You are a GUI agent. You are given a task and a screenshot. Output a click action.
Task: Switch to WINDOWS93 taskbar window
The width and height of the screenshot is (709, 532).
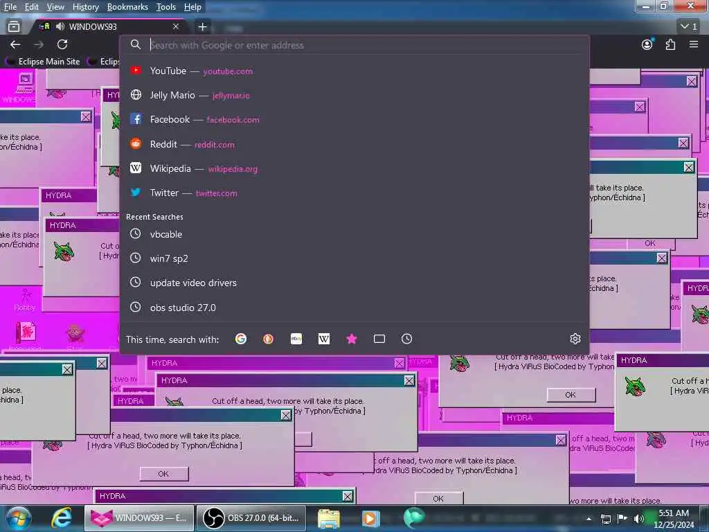(139, 518)
